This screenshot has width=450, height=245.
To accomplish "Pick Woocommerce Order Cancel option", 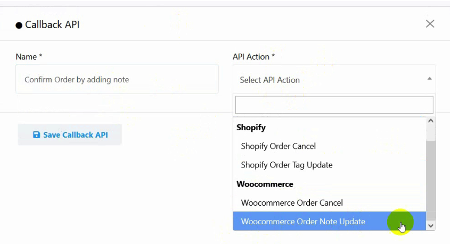I will (330, 203).
